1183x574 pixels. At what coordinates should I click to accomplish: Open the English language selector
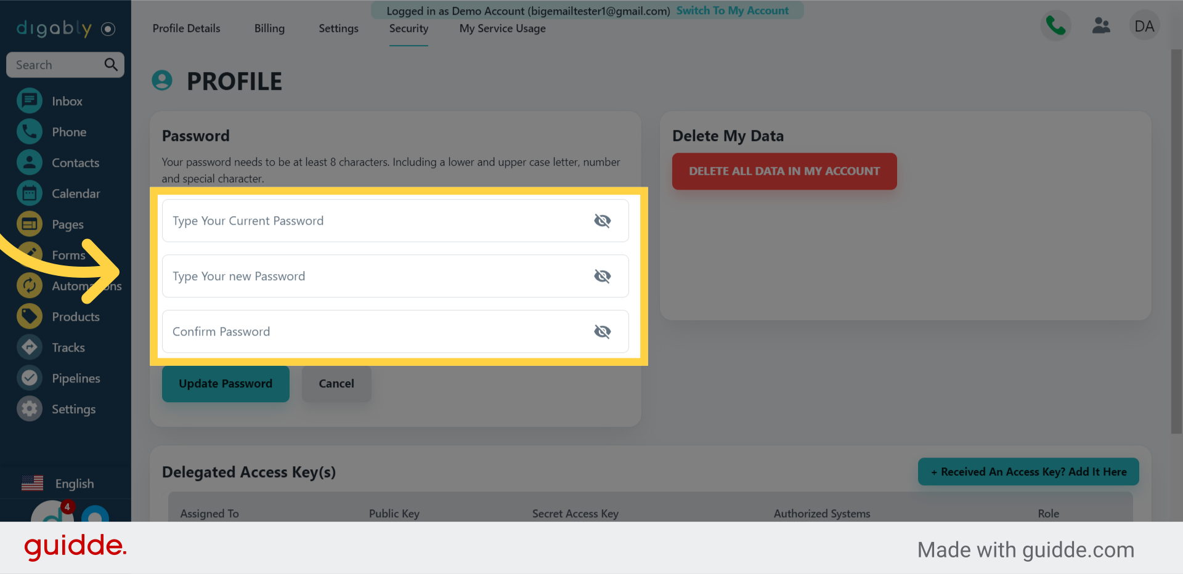coord(59,483)
